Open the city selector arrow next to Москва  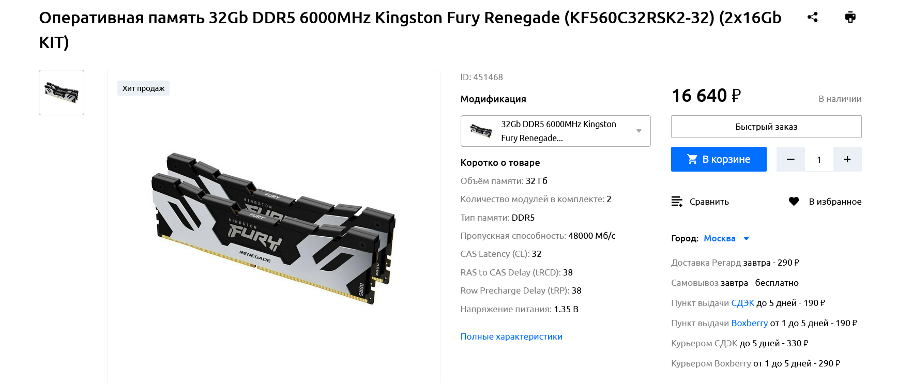pyautogui.click(x=746, y=238)
